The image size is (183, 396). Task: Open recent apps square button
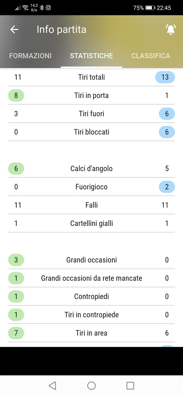(x=130, y=386)
